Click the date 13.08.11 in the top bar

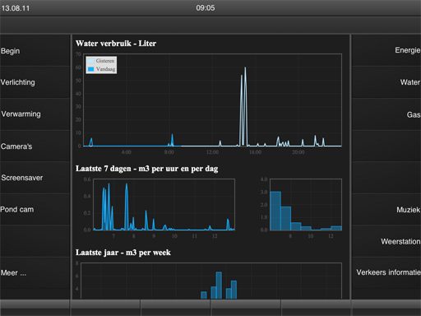[x=16, y=8]
